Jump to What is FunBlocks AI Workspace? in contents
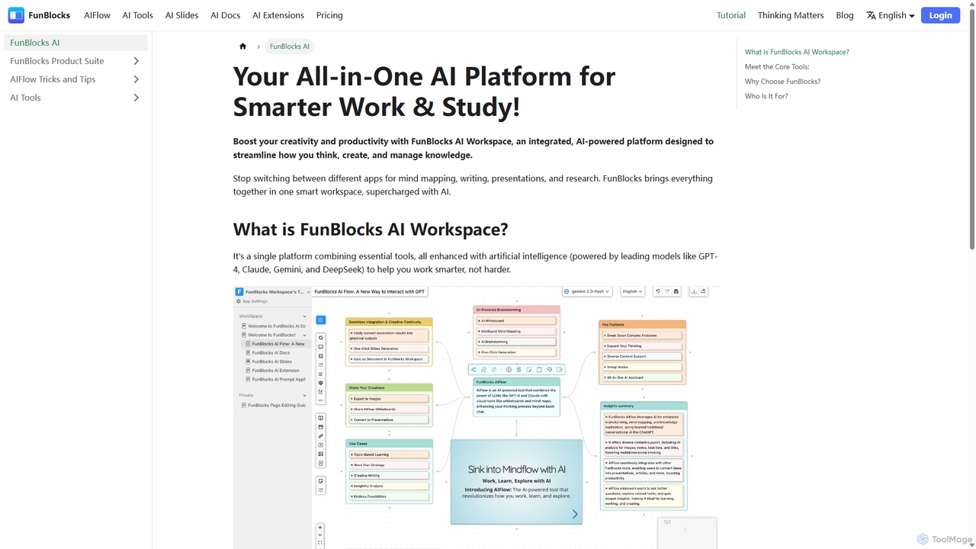The width and height of the screenshot is (976, 549). coord(797,52)
